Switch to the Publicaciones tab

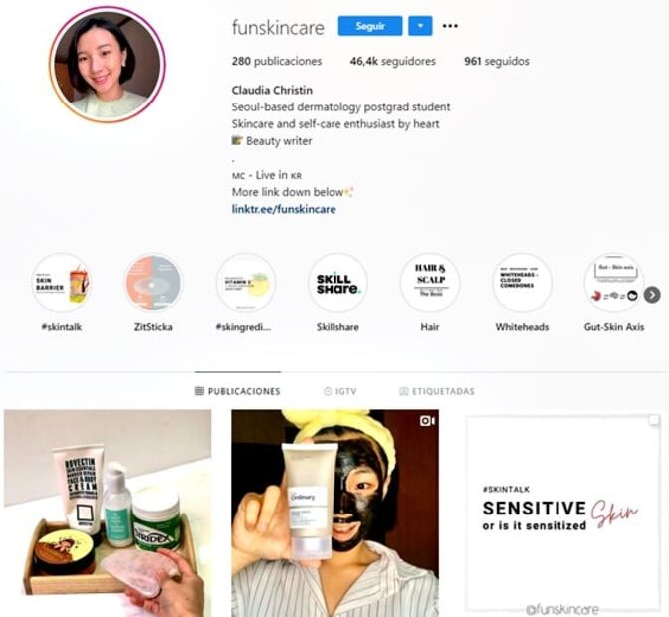(238, 391)
